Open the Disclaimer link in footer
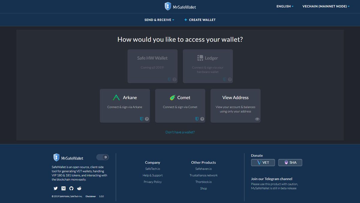This screenshot has width=360, height=203. [91, 196]
